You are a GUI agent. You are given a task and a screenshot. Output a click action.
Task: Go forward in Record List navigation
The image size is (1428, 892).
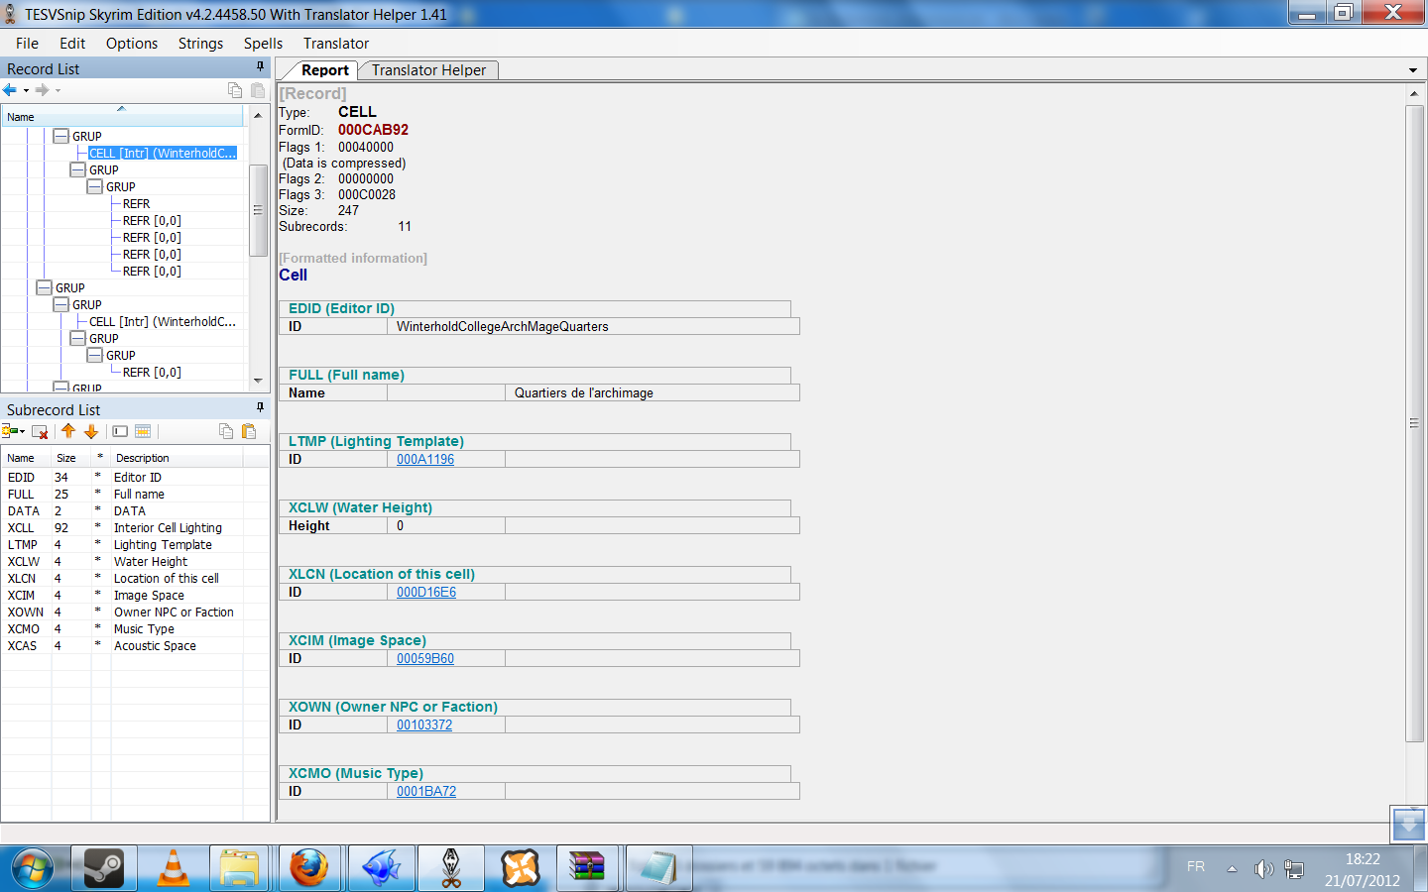point(42,90)
